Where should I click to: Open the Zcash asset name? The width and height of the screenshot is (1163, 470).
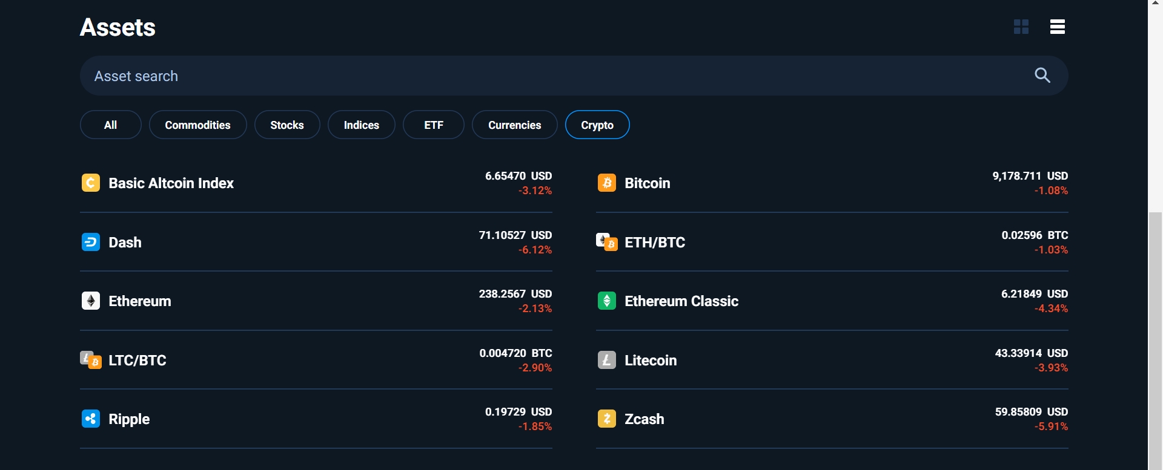(x=644, y=419)
